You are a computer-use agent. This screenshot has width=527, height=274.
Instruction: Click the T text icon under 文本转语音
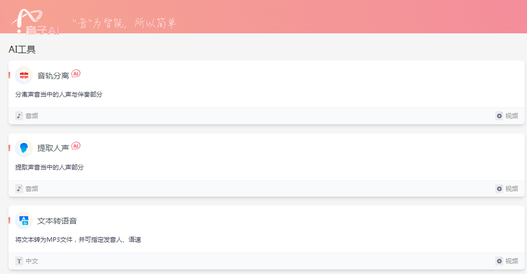(x=19, y=261)
